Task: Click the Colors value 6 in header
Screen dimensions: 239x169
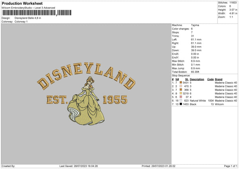Action: 230,6
